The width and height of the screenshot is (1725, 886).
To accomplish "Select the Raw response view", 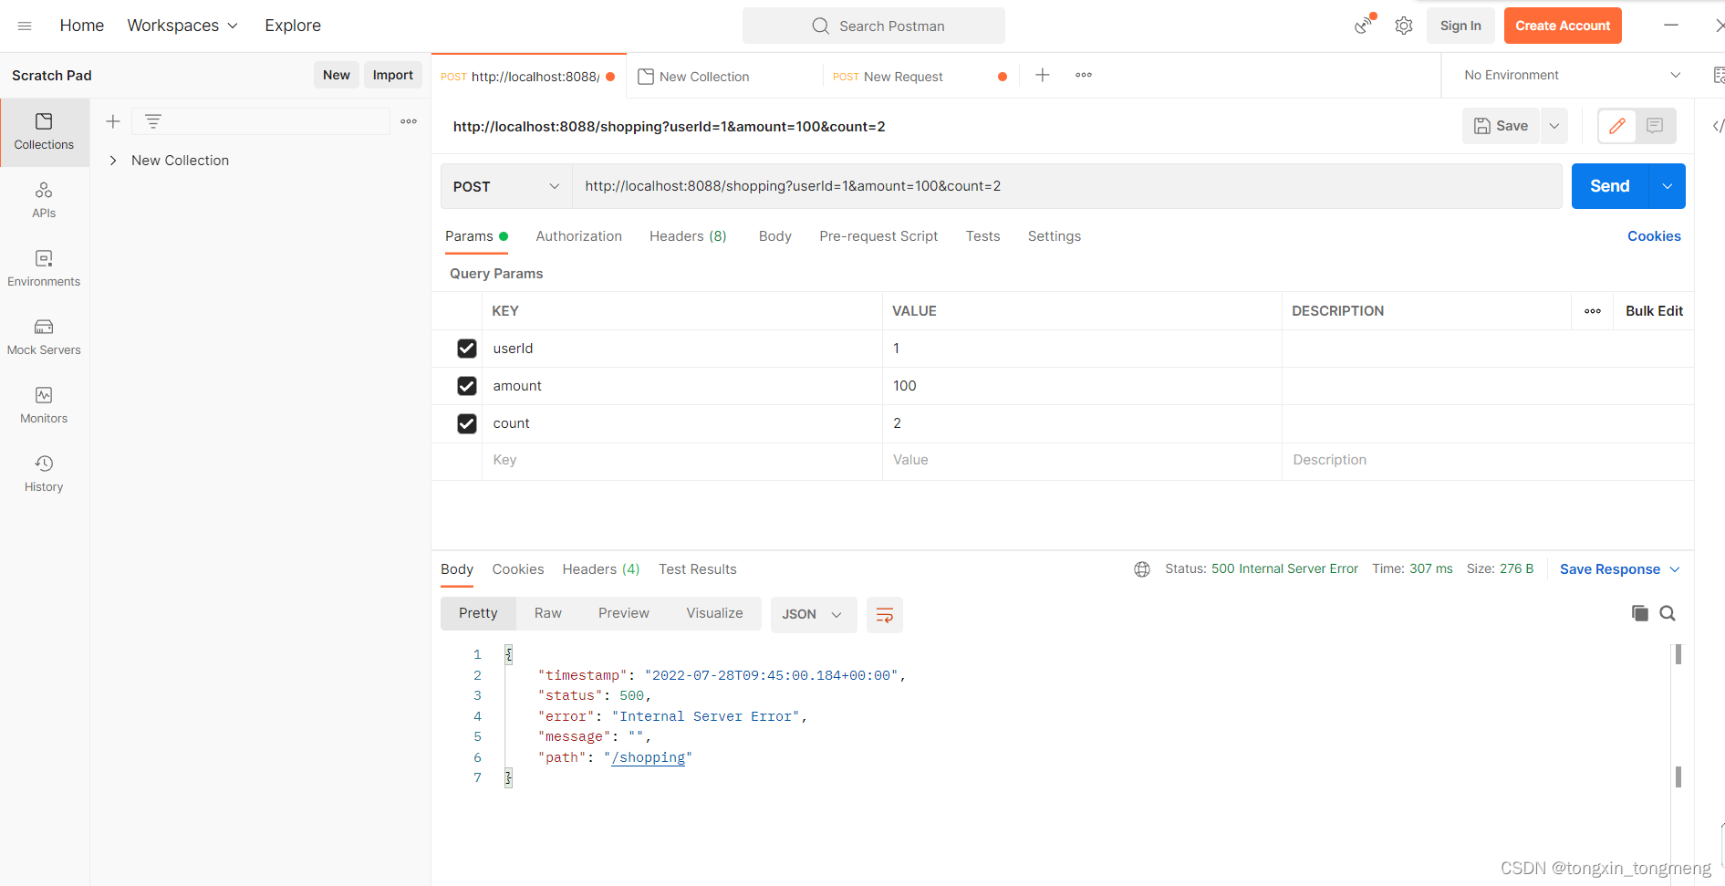I will [x=548, y=613].
